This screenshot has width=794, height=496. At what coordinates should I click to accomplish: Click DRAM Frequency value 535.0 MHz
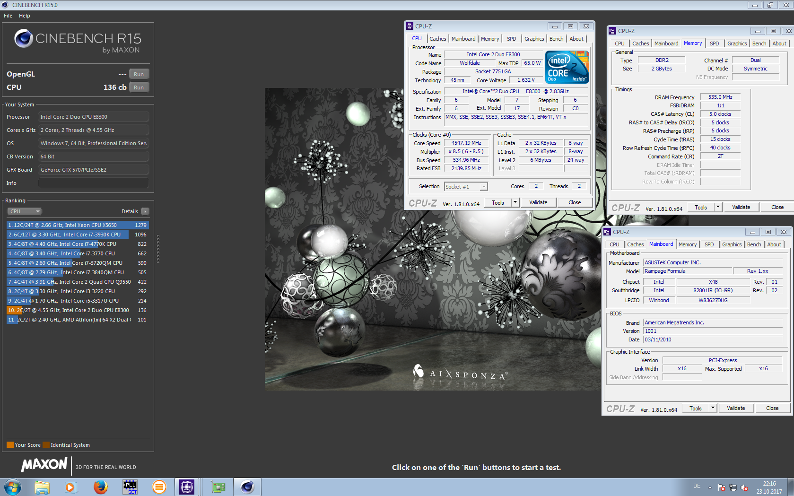tap(720, 97)
